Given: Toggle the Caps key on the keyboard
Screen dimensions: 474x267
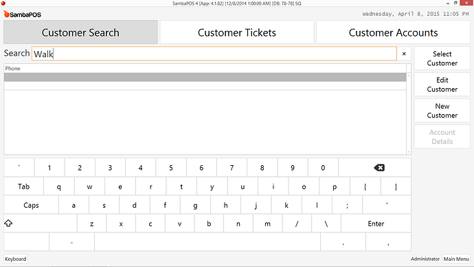Looking at the screenshot, I should [31, 205].
